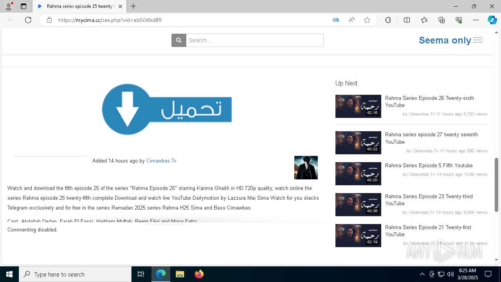This screenshot has width=501, height=282.
Task: Click the page vertical scrollbar thumb
Action: pyautogui.click(x=497, y=185)
